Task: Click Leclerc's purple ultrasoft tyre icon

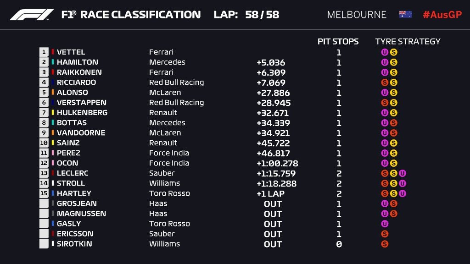Action: tap(403, 173)
